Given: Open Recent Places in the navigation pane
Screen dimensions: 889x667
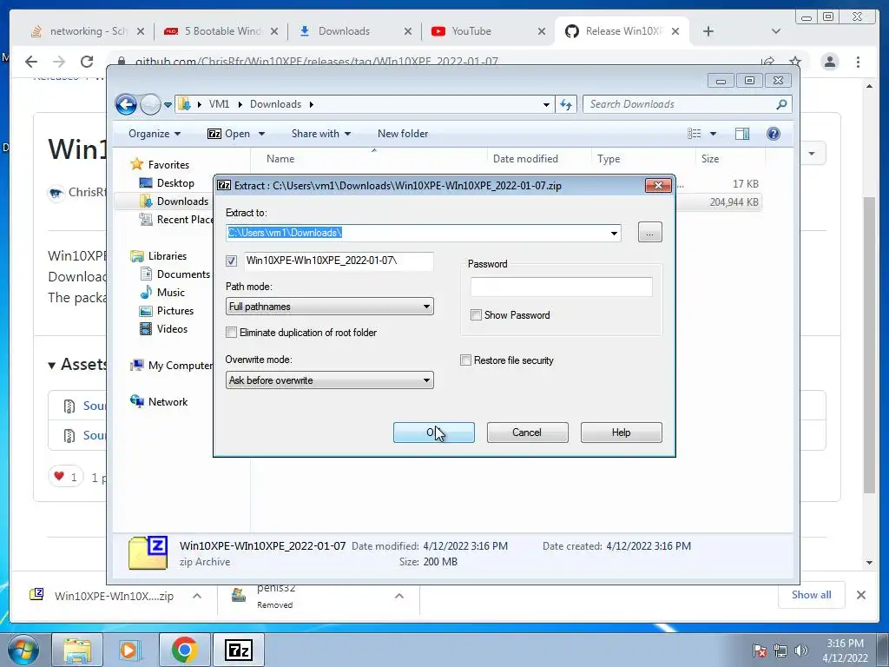Looking at the screenshot, I should click(x=176, y=220).
